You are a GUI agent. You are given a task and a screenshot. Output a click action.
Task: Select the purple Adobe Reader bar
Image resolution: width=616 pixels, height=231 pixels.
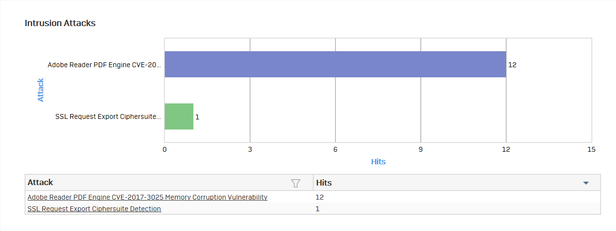tap(335, 64)
